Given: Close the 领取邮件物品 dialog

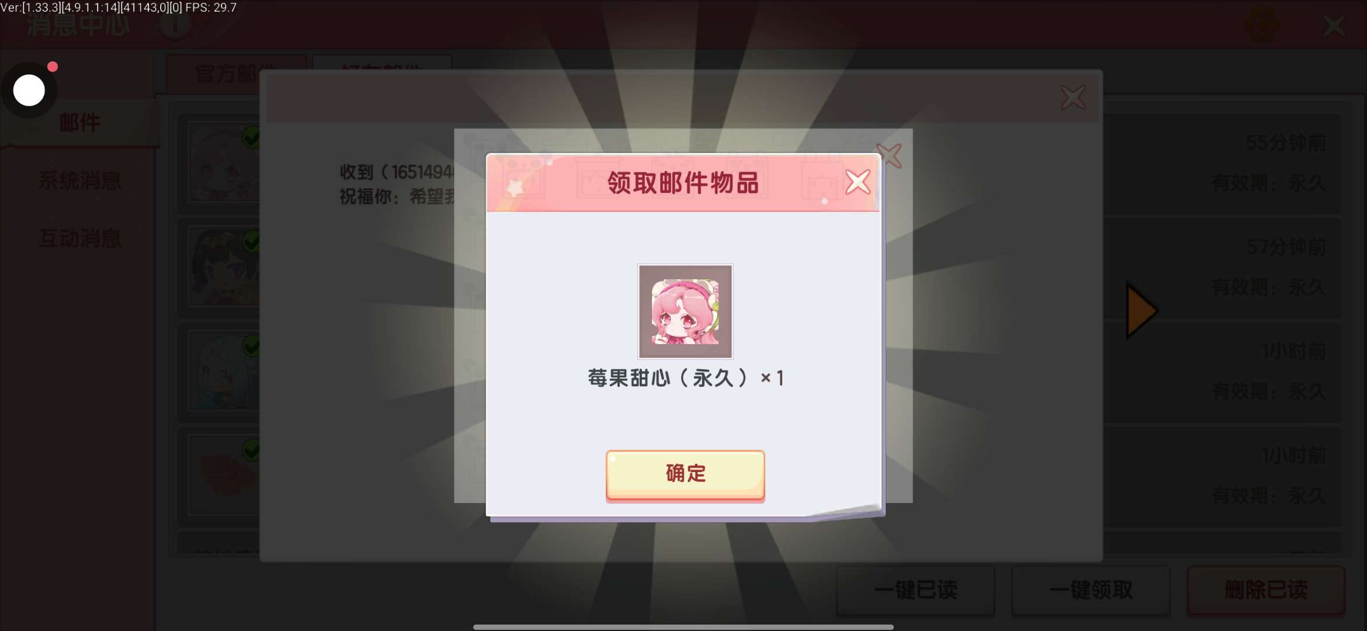Looking at the screenshot, I should (858, 182).
